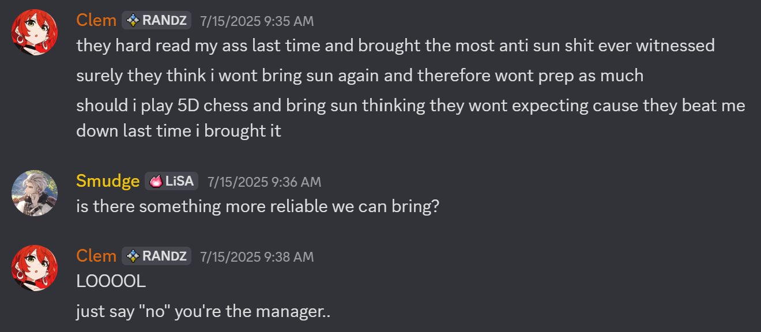
Task: Click the Smudge username
Action: click(x=108, y=181)
